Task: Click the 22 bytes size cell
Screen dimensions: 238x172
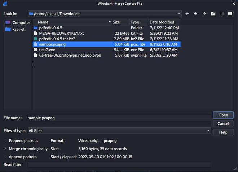Action: point(122,33)
